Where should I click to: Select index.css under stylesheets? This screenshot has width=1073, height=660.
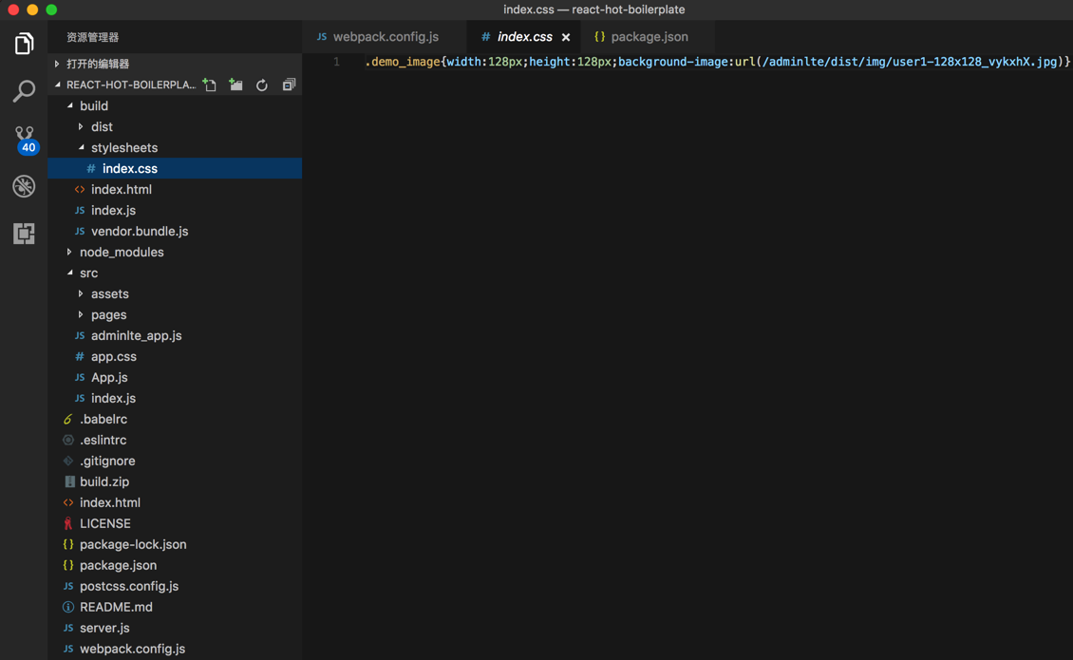point(175,168)
